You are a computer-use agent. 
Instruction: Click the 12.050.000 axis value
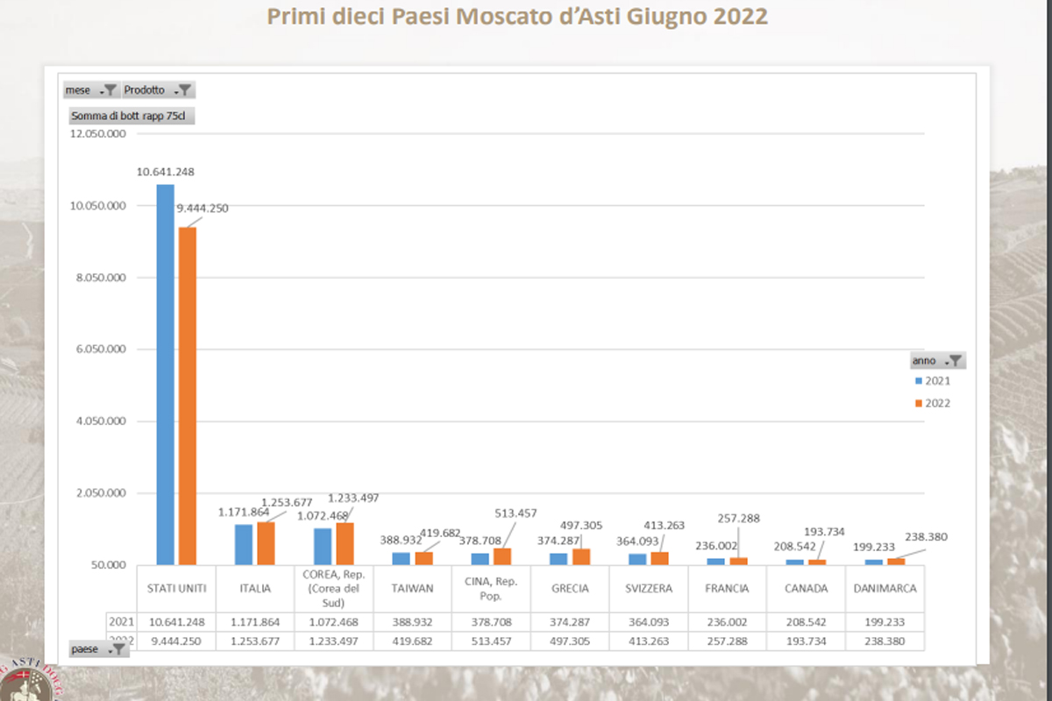96,134
